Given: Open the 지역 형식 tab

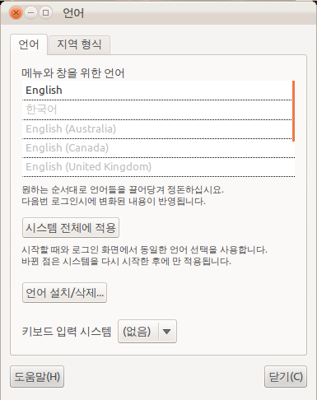Looking at the screenshot, I should [79, 44].
